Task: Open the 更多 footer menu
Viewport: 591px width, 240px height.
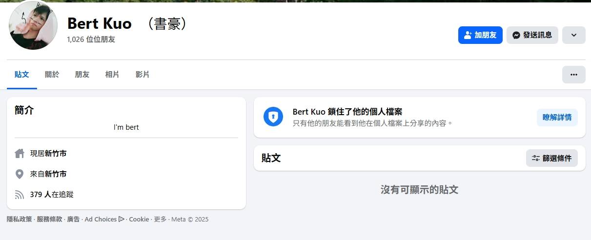Action: 160,220
